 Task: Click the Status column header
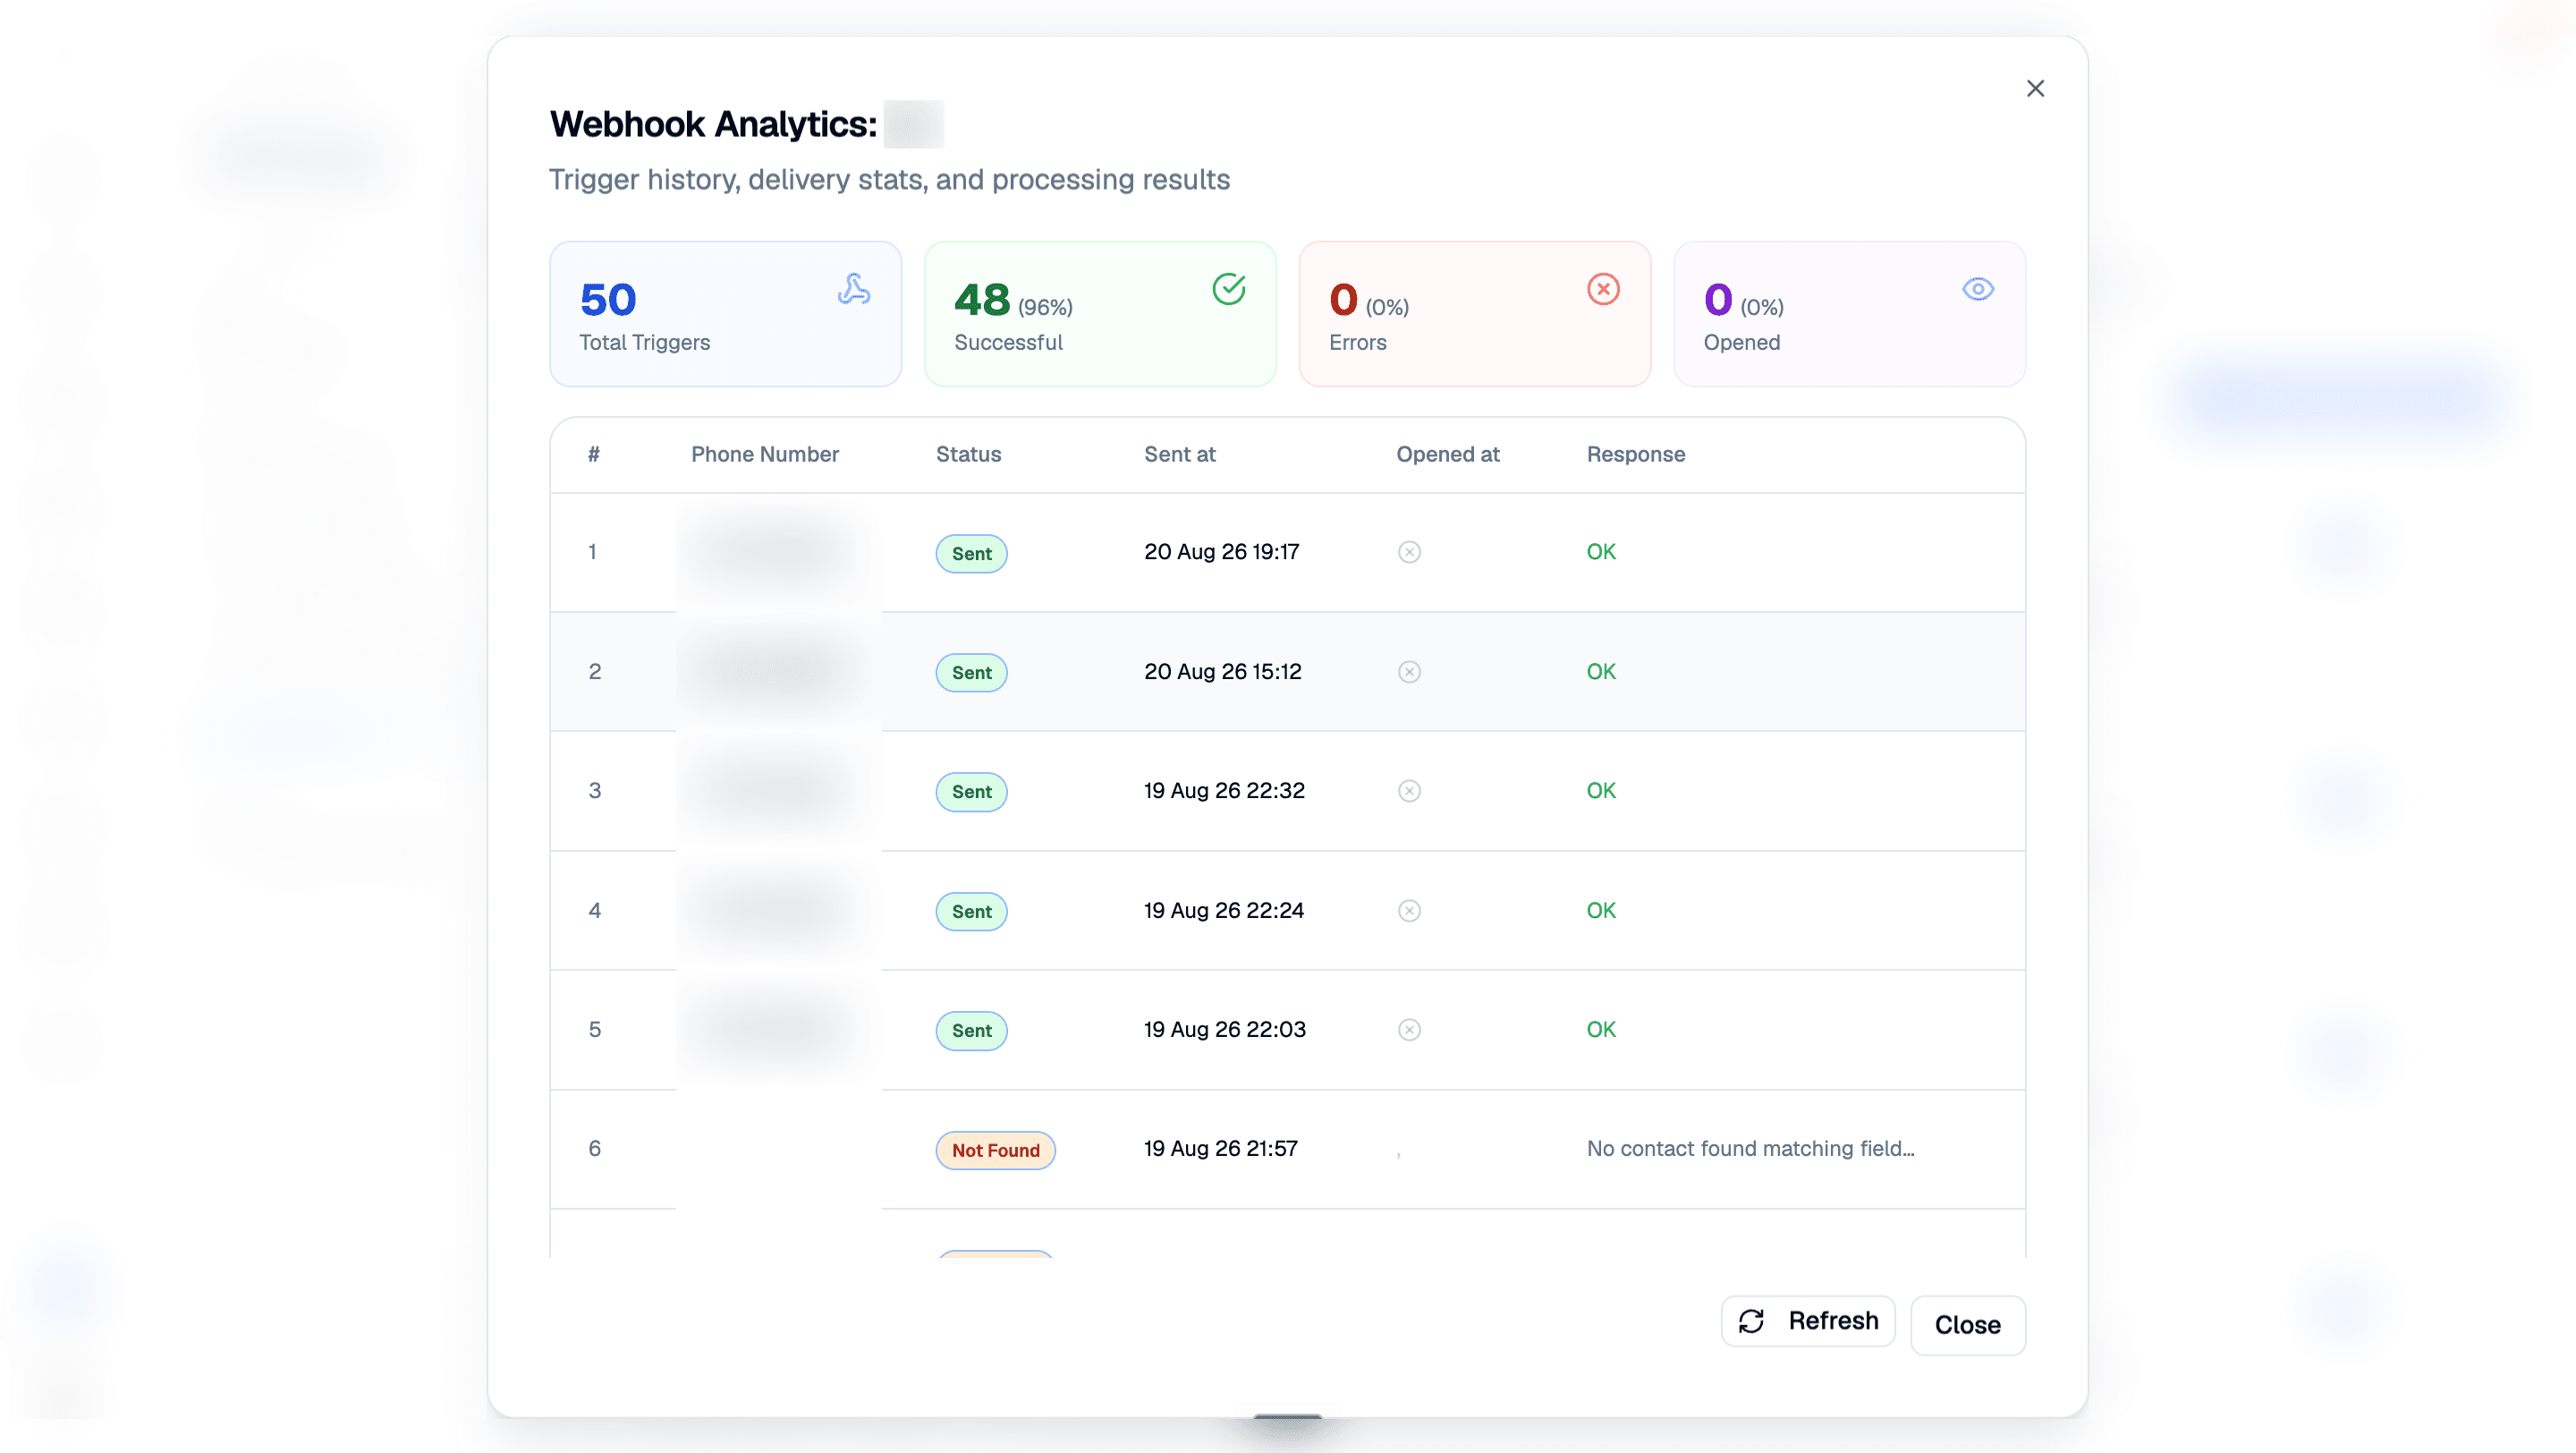pyautogui.click(x=968, y=454)
